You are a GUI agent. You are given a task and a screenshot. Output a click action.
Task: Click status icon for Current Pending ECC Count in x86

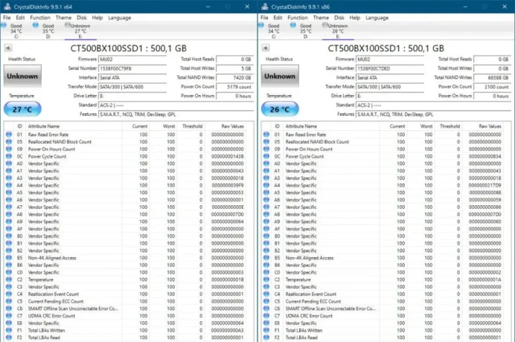click(x=266, y=301)
